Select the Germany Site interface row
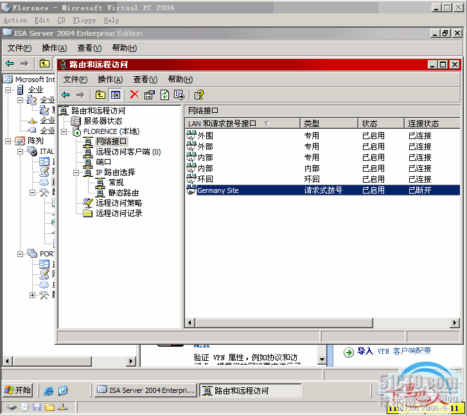The height and width of the screenshot is (416, 467). click(x=322, y=190)
